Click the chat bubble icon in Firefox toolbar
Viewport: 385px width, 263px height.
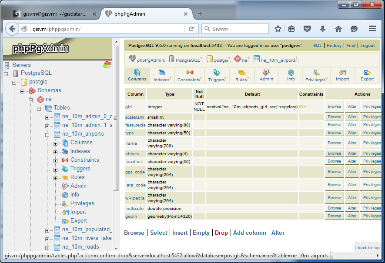pos(354,29)
